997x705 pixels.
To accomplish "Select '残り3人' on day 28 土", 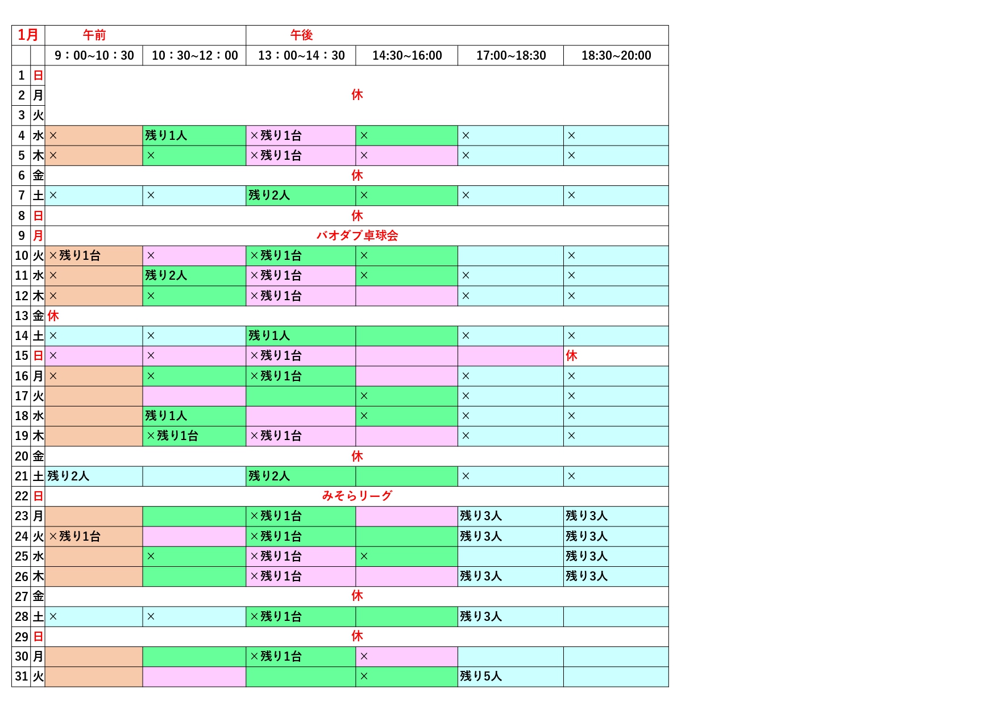I will pos(481,616).
